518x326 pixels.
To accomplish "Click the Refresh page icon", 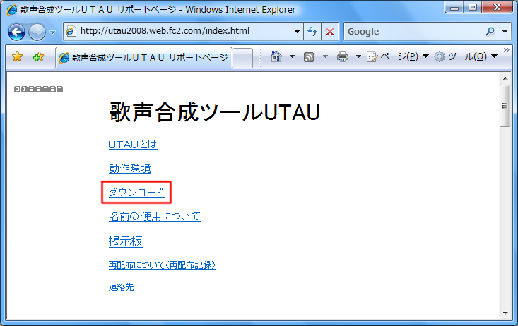I will [313, 32].
